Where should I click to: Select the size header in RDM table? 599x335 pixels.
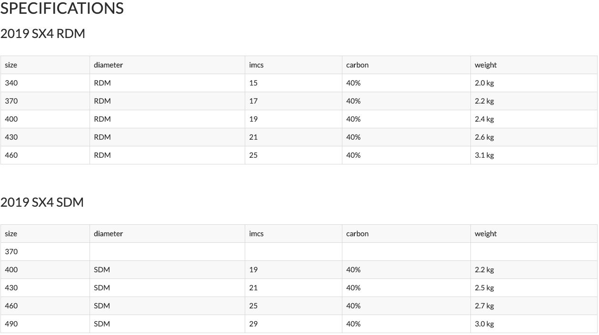click(x=11, y=65)
